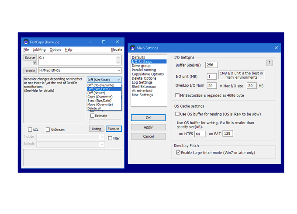Enable the ACL checkbox
This screenshot has height=214, width=297.
click(x=30, y=130)
